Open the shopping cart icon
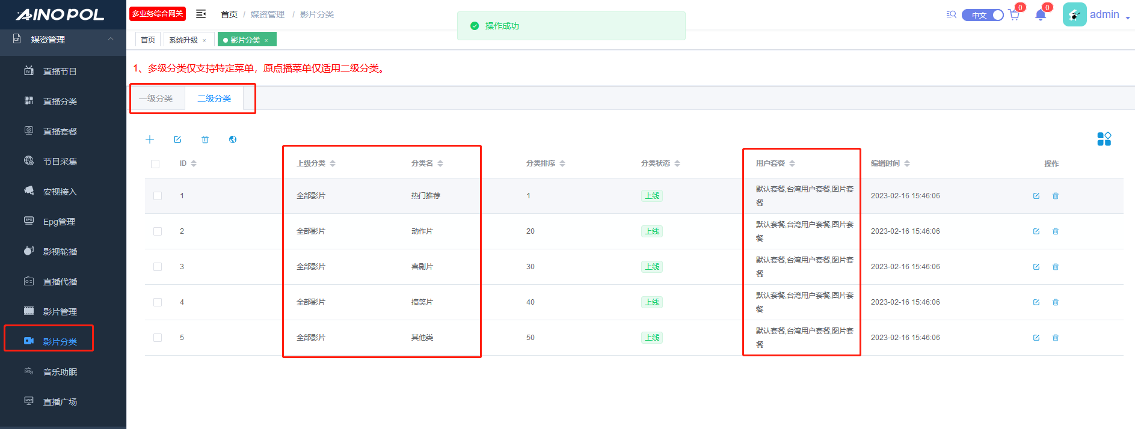 coord(1014,15)
